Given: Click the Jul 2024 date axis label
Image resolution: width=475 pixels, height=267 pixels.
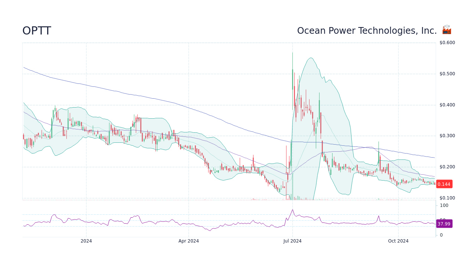Looking at the screenshot, I should [x=292, y=241].
